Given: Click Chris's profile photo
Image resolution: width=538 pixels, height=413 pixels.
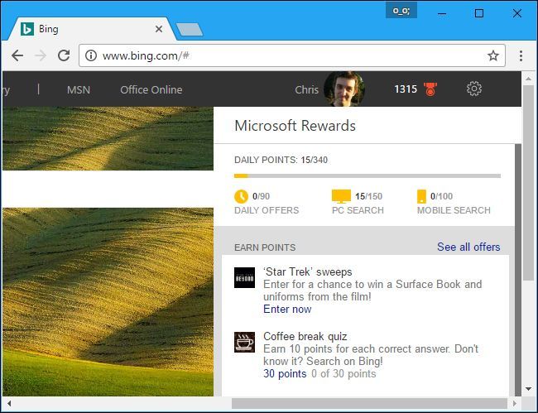Looking at the screenshot, I should (x=344, y=89).
